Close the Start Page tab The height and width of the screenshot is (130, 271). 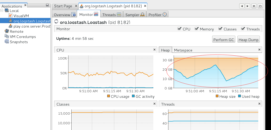(76, 6)
